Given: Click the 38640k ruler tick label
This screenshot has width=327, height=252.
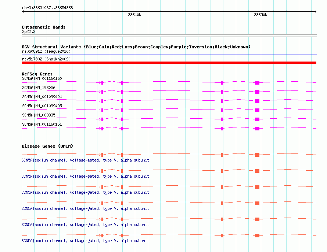Looking at the screenshot, I should [x=134, y=15].
